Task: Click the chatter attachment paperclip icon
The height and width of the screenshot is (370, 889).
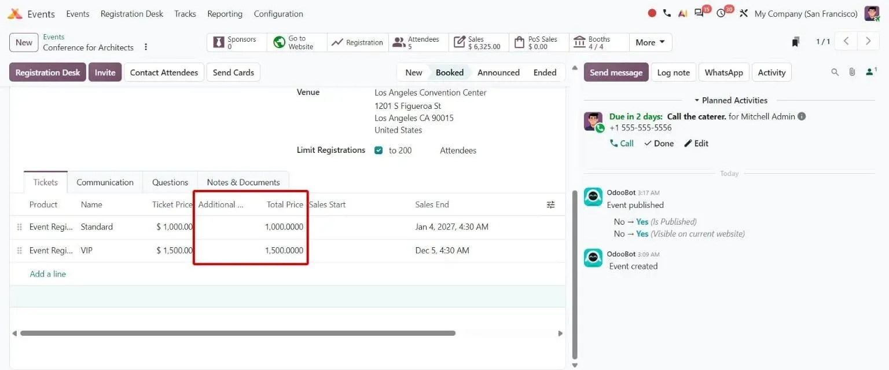Action: tap(852, 72)
